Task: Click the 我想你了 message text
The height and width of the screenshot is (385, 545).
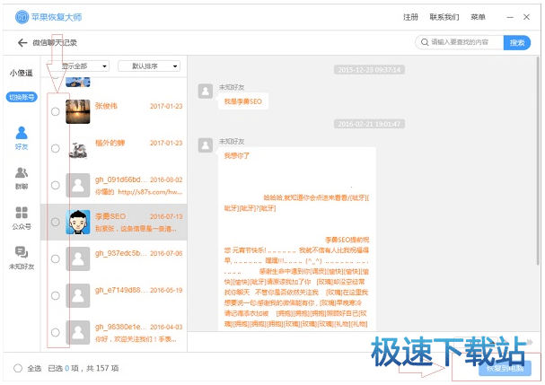Action: (x=237, y=155)
